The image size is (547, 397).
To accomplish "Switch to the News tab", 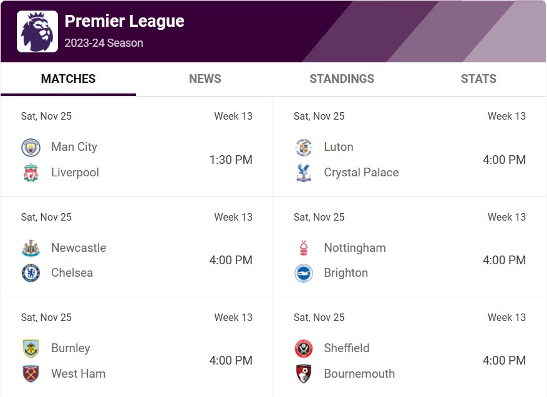I will pyautogui.click(x=205, y=79).
